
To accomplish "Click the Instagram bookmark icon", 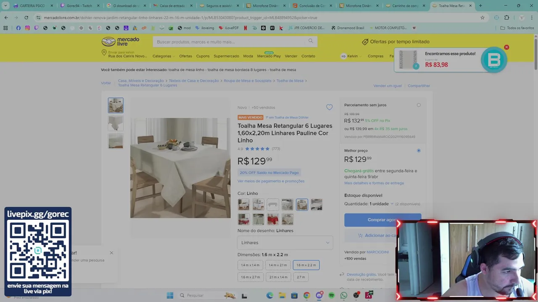I will (27, 28).
